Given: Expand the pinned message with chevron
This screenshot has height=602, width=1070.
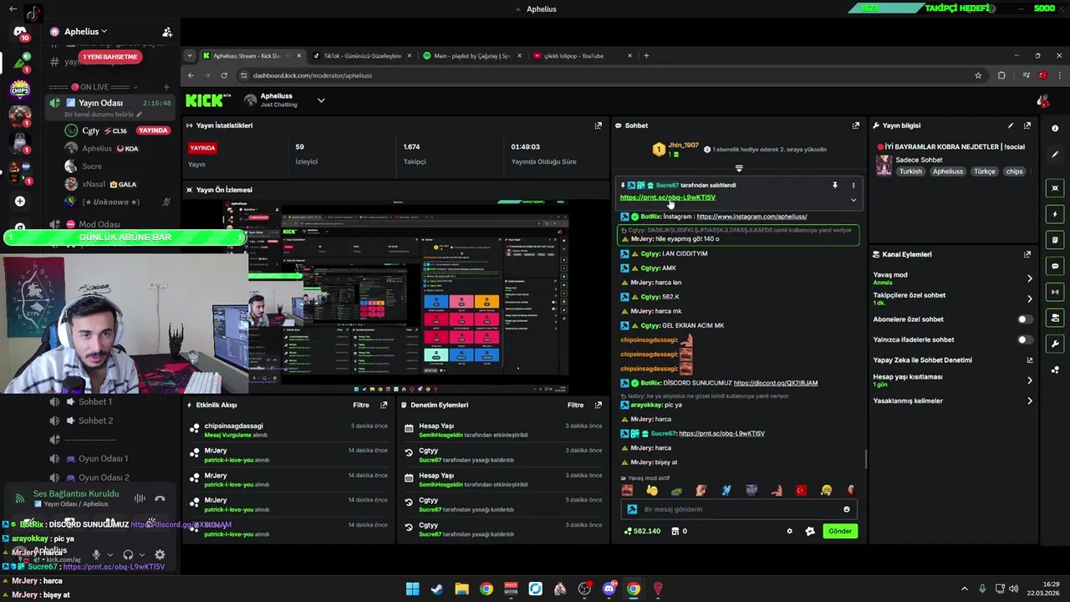Looking at the screenshot, I should 853,200.
